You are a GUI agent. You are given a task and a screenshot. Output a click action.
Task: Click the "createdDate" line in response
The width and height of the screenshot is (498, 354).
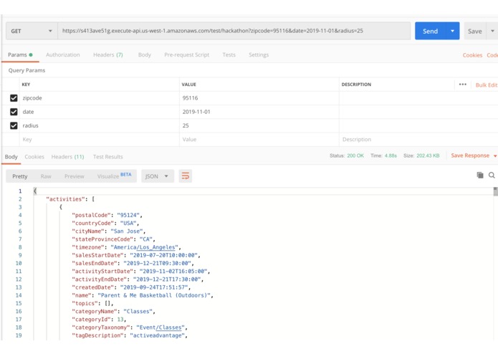[x=131, y=287]
